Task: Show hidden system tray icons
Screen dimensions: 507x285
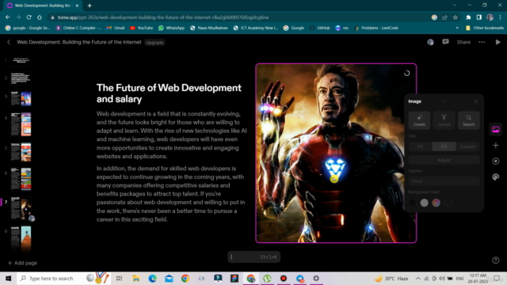Action: [x=418, y=278]
